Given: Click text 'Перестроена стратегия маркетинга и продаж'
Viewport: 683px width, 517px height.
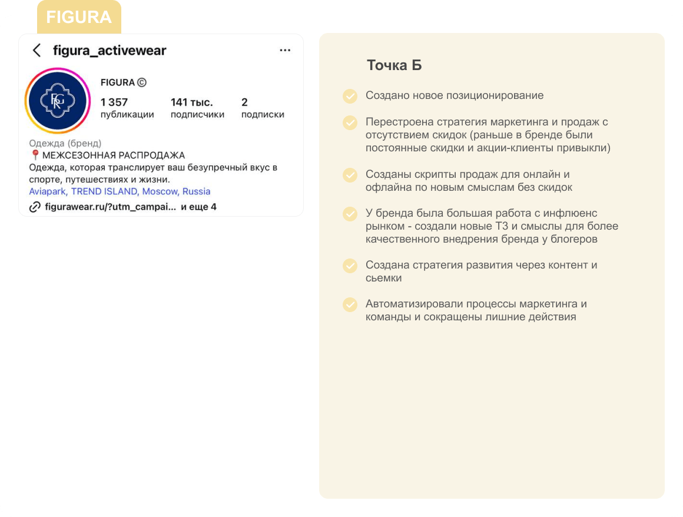Looking at the screenshot, I should [x=483, y=121].
